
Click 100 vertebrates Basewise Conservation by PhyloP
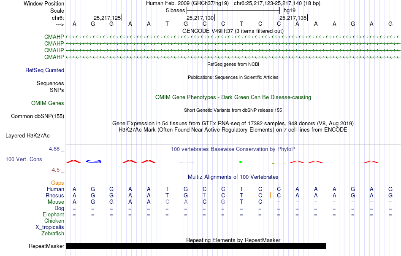click(233, 149)
